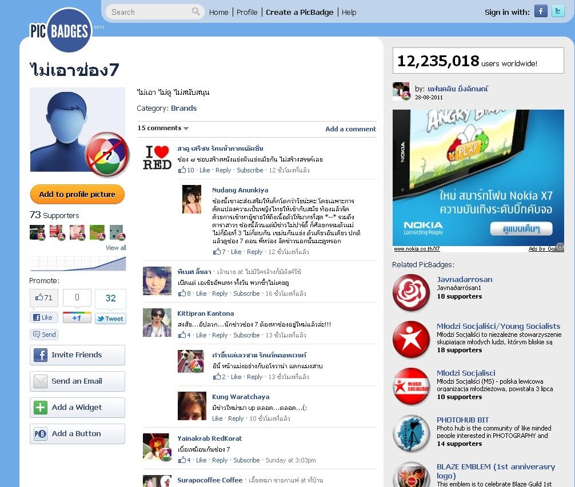
Task: Open the Mlodzi Socjalisci red banner badge icon
Action: 412,387
